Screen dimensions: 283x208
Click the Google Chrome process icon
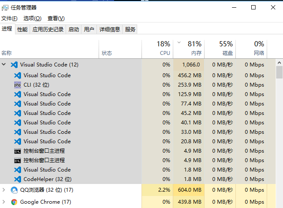tap(14, 202)
